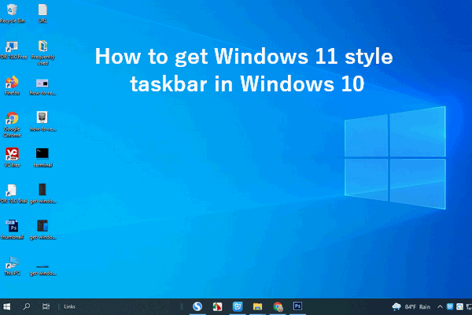Select get-windo... file beside This PC

(x=42, y=270)
